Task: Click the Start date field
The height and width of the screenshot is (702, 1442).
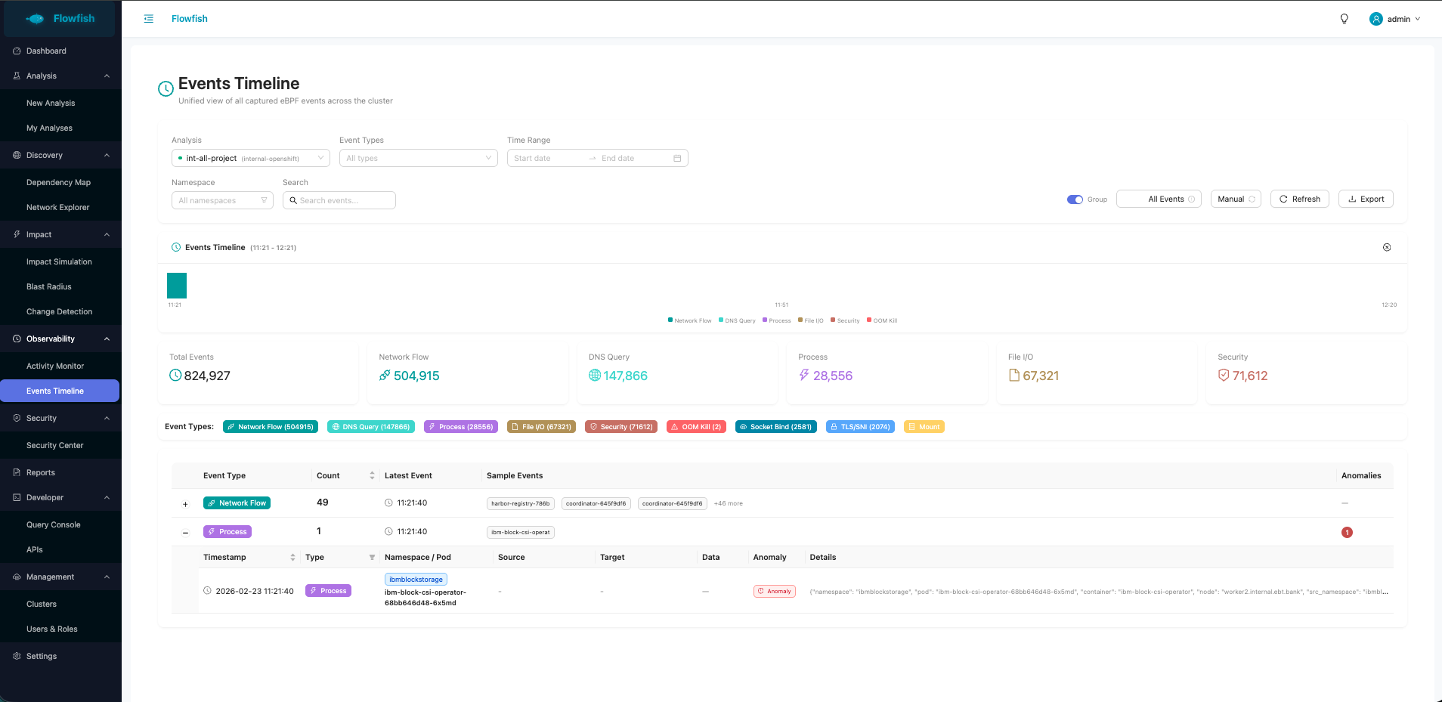Action: (547, 158)
